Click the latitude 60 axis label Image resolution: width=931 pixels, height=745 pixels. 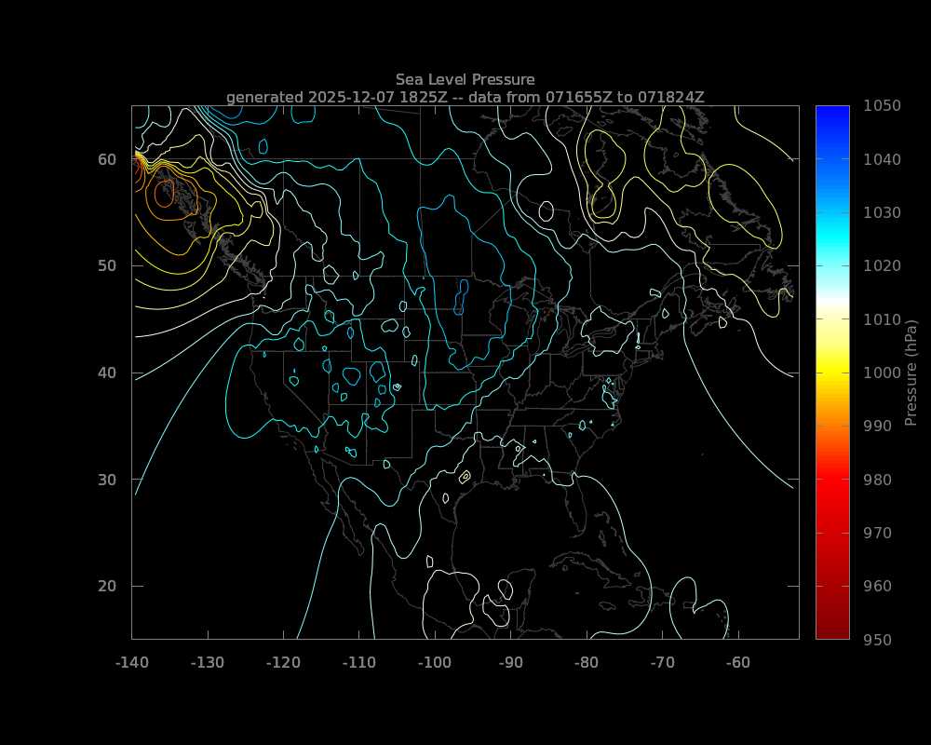107,159
